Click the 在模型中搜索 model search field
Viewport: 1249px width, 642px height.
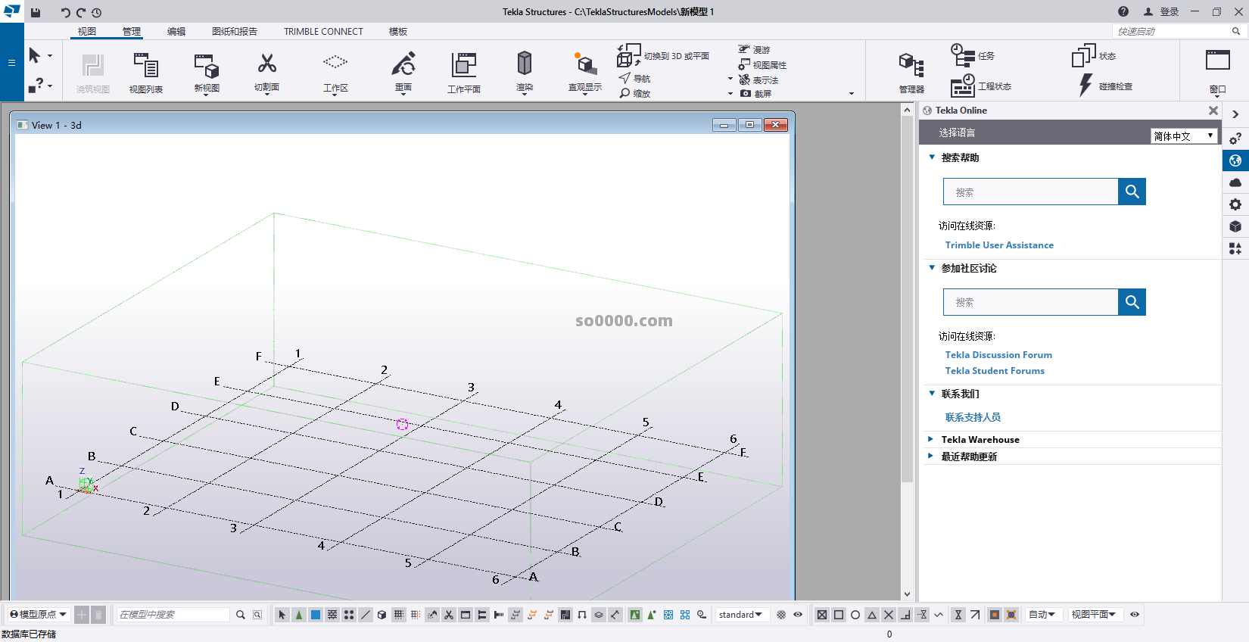[x=173, y=615]
